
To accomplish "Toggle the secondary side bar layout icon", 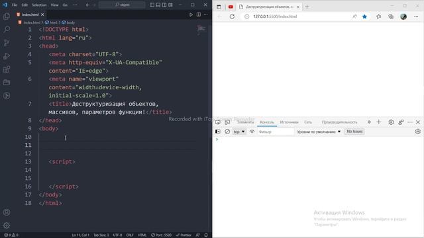I will click(x=164, y=5).
